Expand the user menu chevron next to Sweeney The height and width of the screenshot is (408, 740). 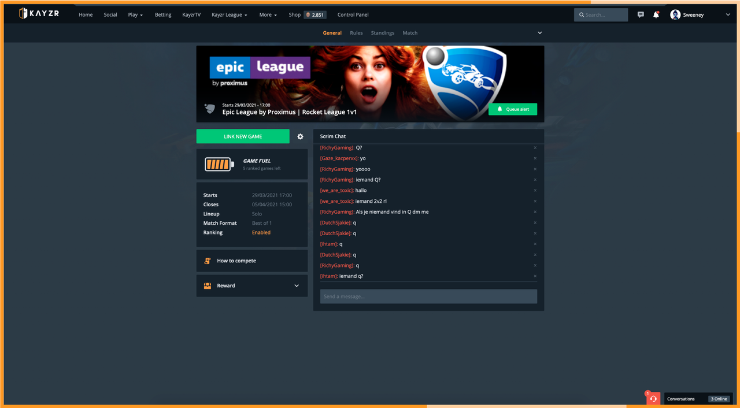[728, 14]
